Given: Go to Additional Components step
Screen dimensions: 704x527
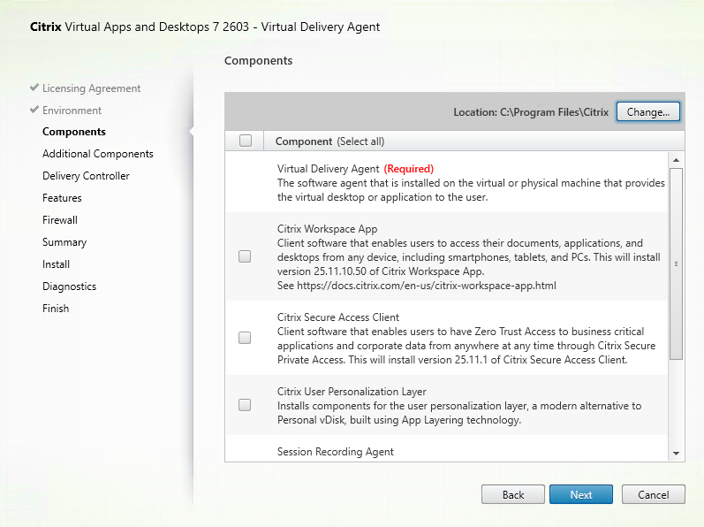Looking at the screenshot, I should coord(98,154).
